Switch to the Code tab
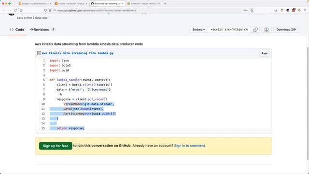309x174 pixels. 17,29
